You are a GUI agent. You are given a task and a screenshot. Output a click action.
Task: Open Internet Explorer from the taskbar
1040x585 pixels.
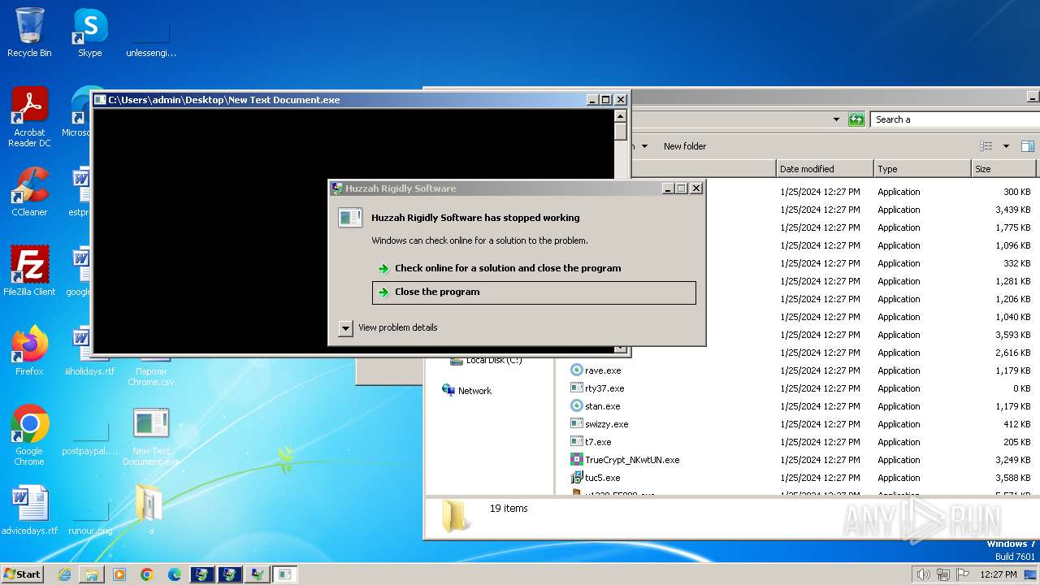pos(64,574)
